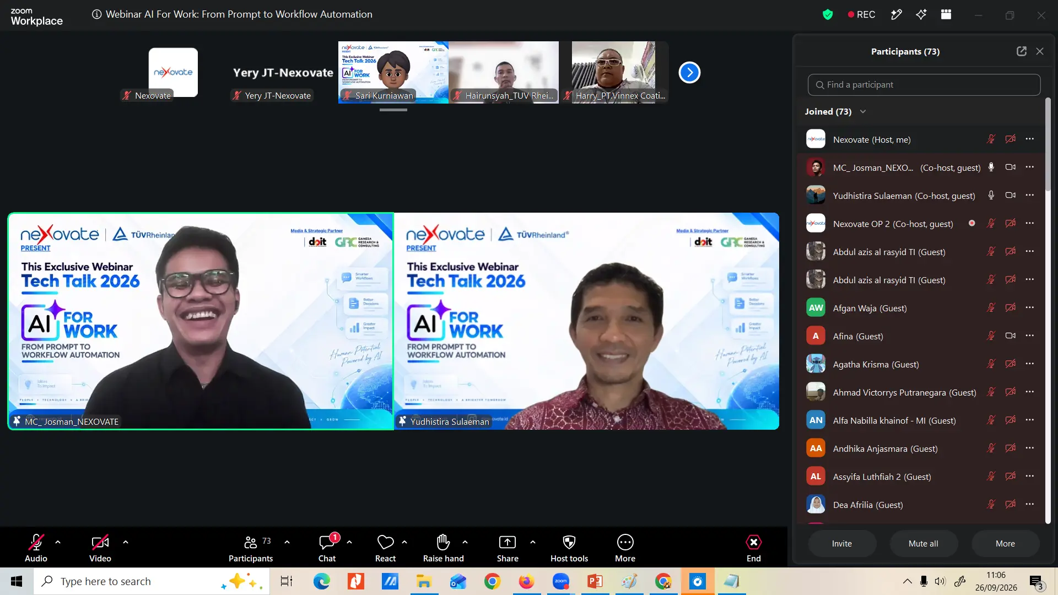Click the taskbar search box
Image resolution: width=1058 pixels, height=595 pixels.
(x=152, y=581)
